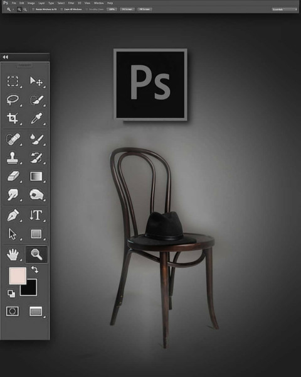Select the History Brush tool

(36, 158)
